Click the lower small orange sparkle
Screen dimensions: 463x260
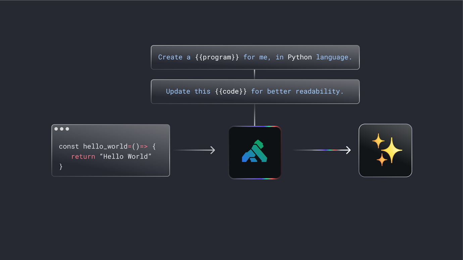(x=382, y=160)
